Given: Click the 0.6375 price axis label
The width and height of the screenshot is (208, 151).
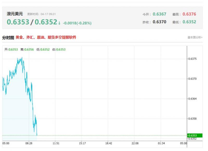Looking at the screenshot, I should click(192, 59).
